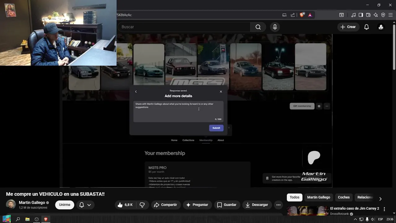396x223 pixels.
Task: Click the Crear button
Action: pos(348,27)
